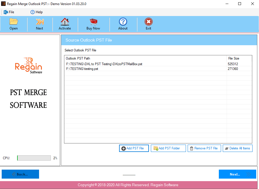Screen dimensions: 259x189
Task: Click the Open folder toolbar icon
Action: click(x=13, y=22)
